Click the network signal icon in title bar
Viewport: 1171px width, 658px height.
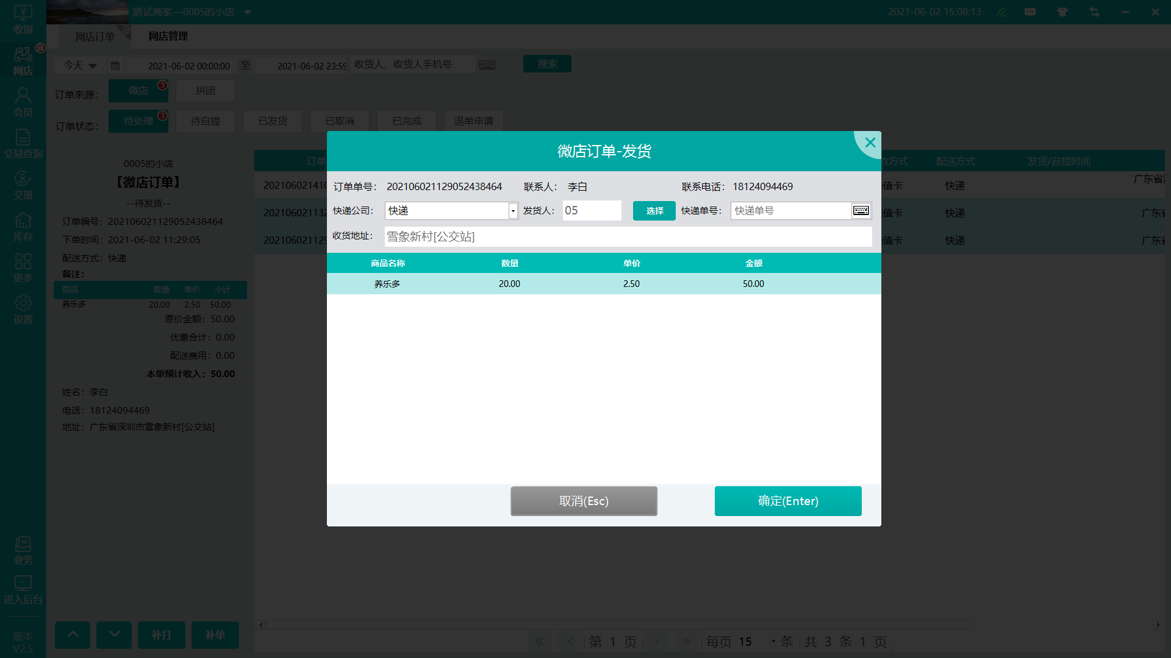pos(1001,12)
